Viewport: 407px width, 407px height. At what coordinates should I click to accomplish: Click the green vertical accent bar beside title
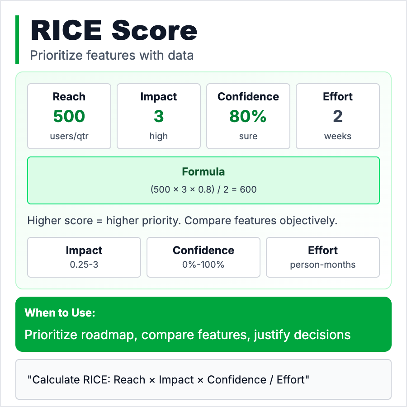click(17, 40)
